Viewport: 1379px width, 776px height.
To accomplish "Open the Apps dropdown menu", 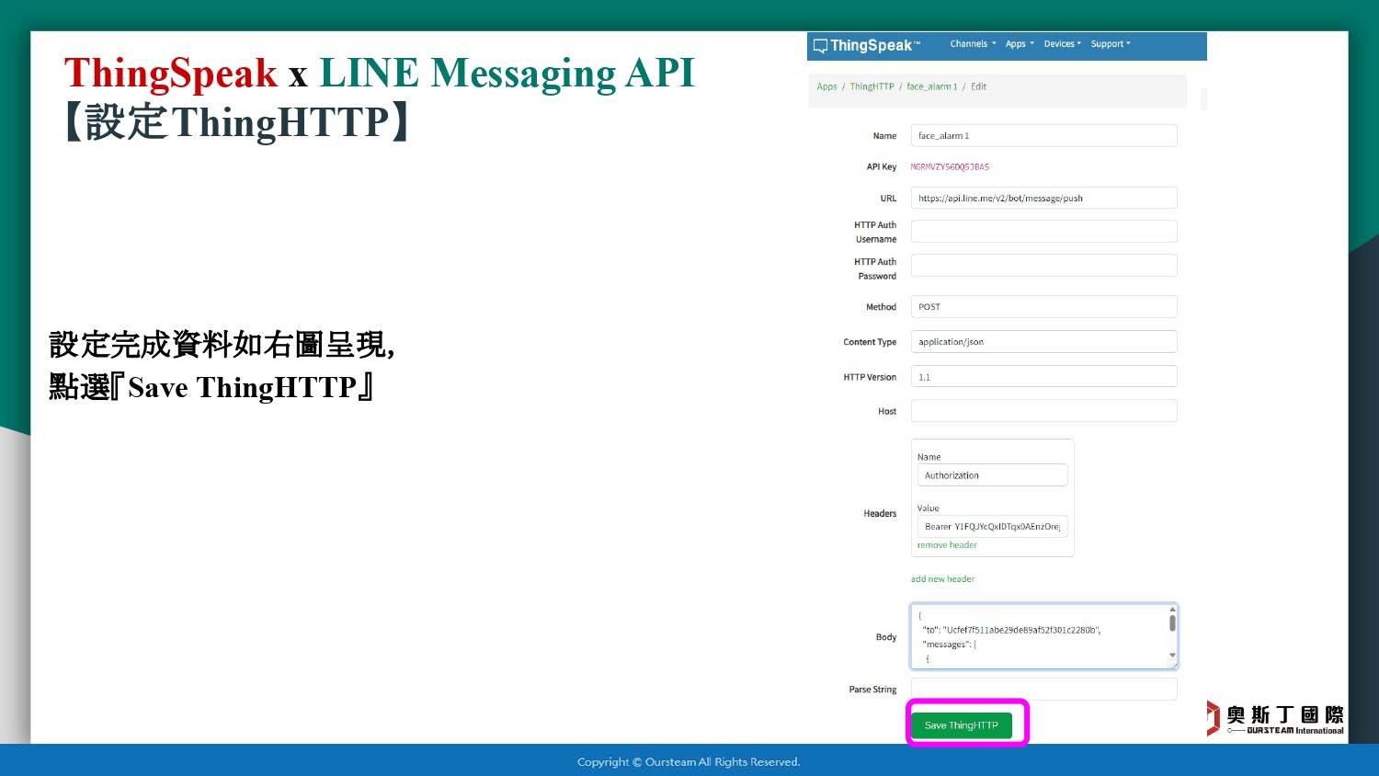I will click(1020, 44).
